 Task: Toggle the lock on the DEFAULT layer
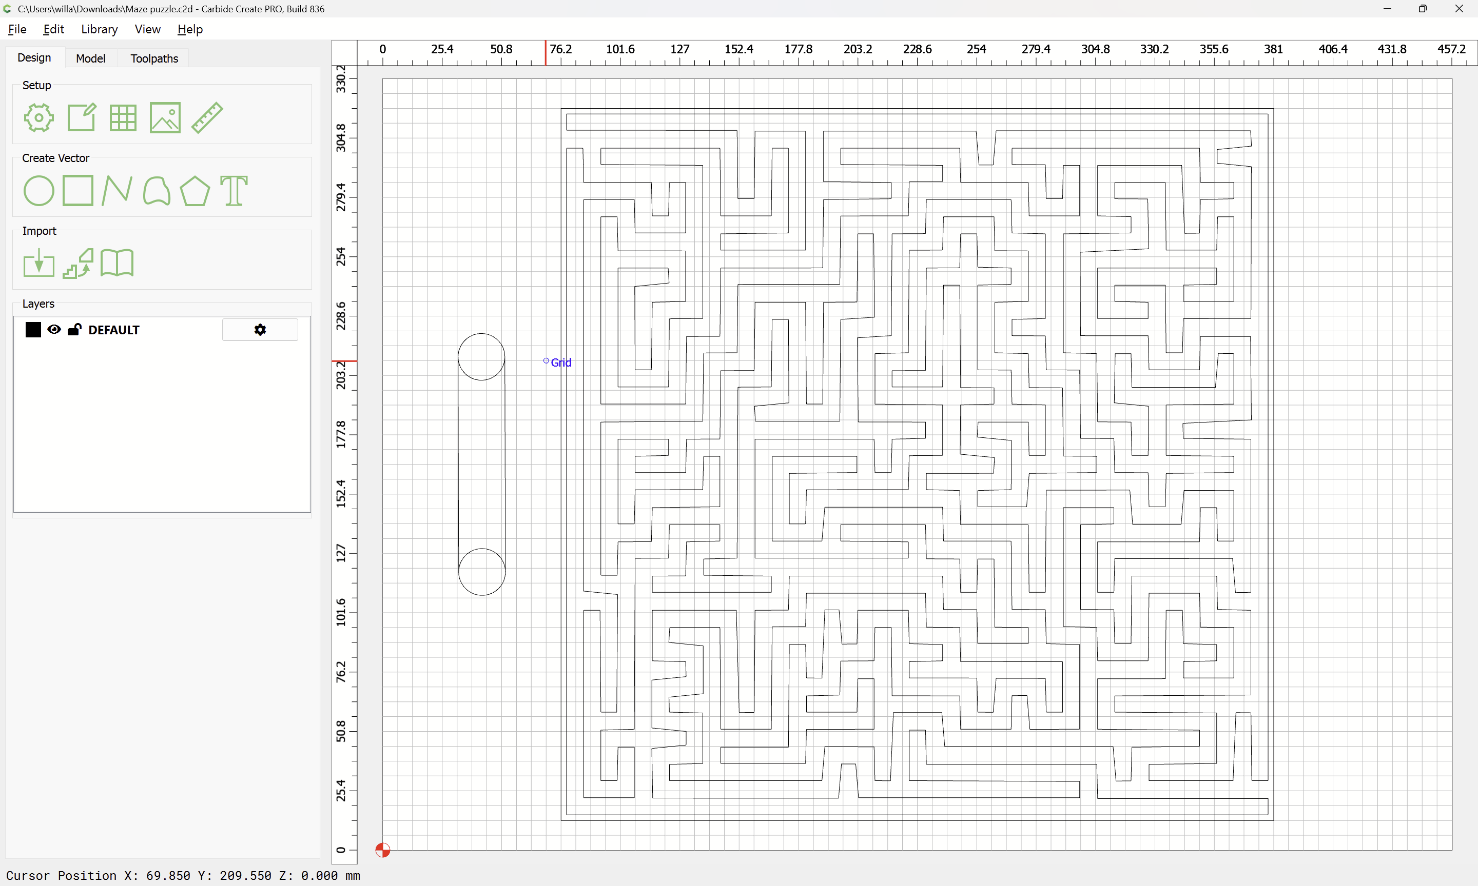(x=74, y=330)
